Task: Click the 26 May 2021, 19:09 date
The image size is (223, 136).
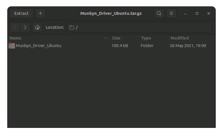Action: click(188, 46)
